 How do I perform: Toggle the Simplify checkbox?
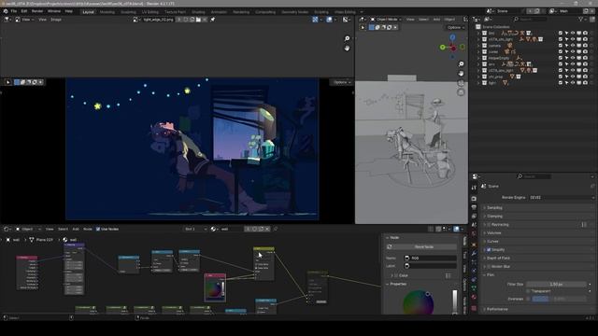tap(489, 249)
